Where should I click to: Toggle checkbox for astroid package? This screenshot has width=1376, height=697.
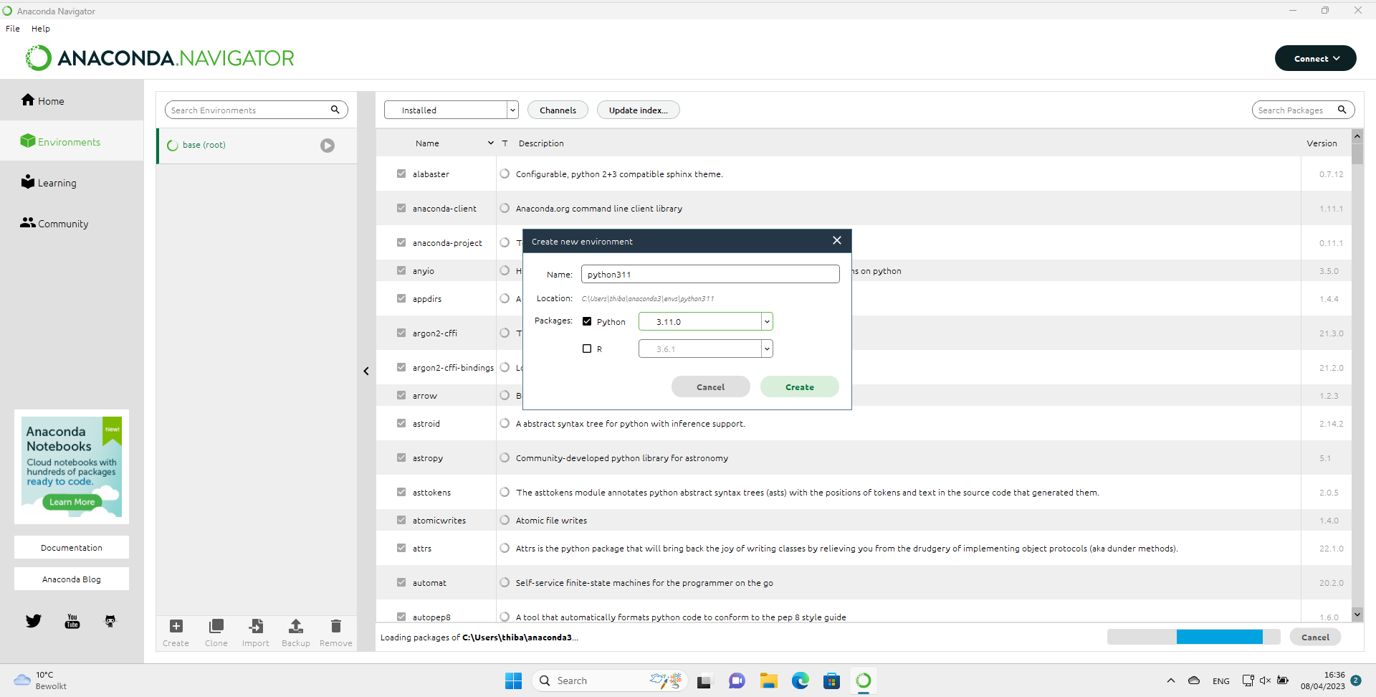coord(401,423)
